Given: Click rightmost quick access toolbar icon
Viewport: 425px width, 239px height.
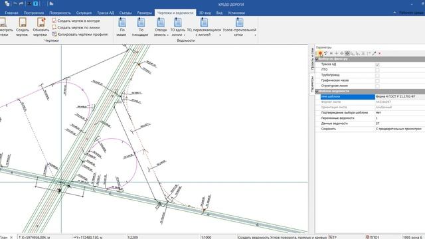Looking at the screenshot, I should point(51,4).
